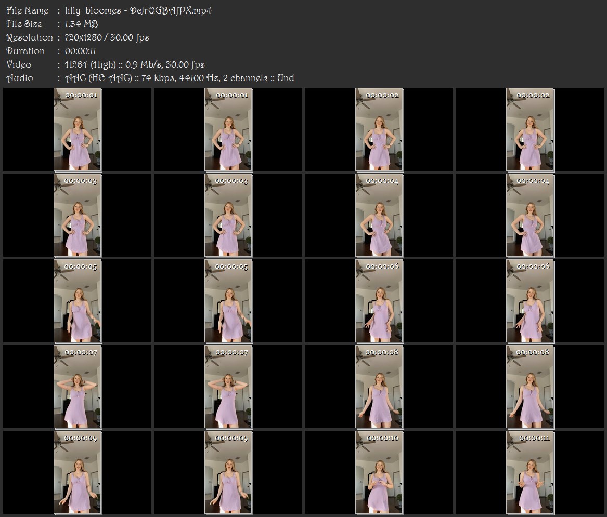This screenshot has height=517, width=607.
Task: Open the first thumbnail stamped 00:00:03
Action: (78, 216)
